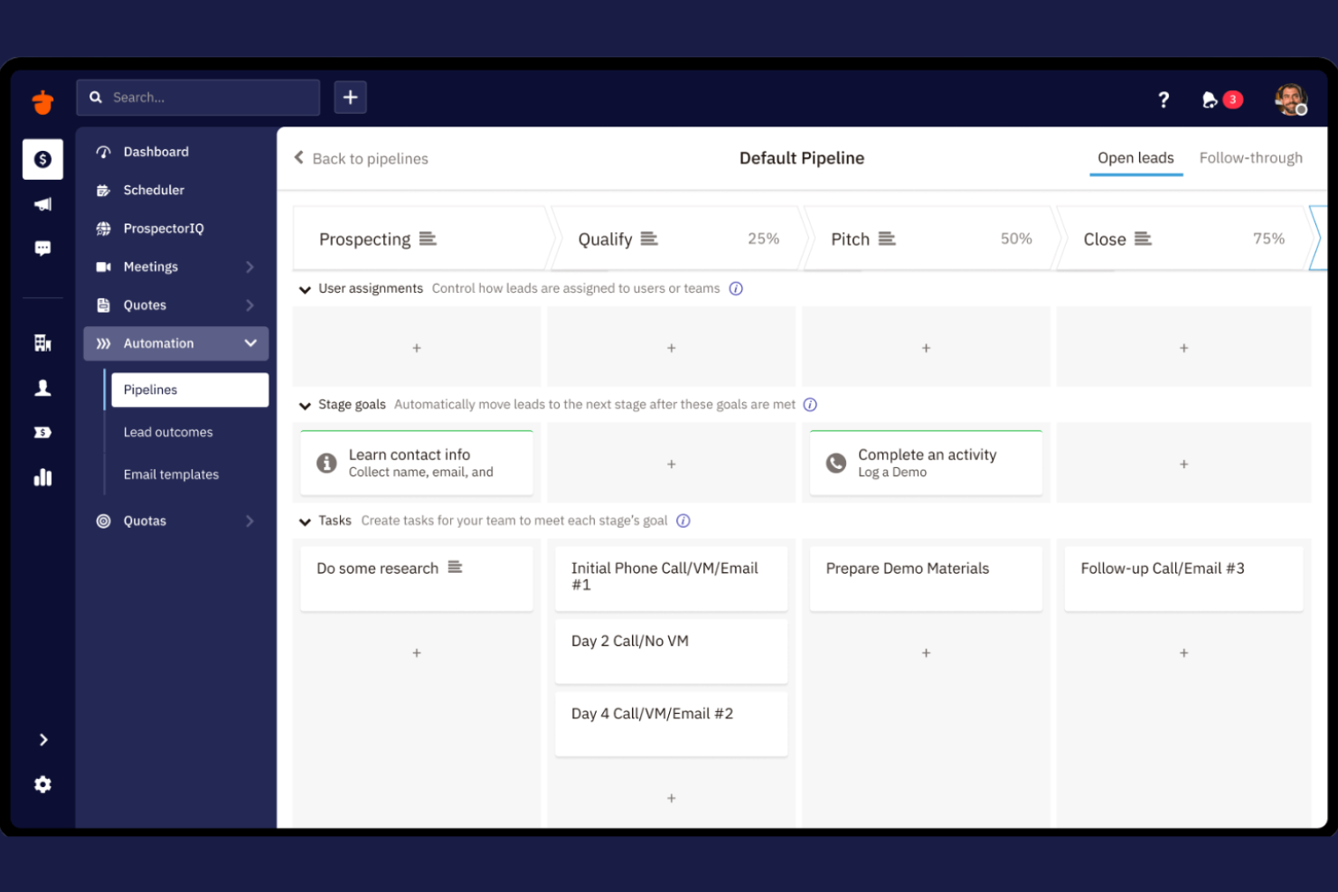Select the Companies building icon

coord(42,343)
